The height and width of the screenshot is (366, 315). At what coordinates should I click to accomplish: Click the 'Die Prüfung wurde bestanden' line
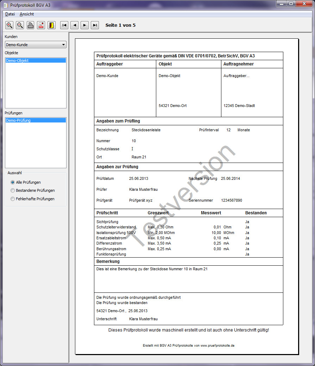coord(122,303)
